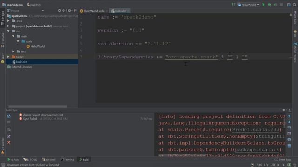This screenshot has width=298, height=167.
Task: Change line separator LF in status bar
Action: coord(266,165)
